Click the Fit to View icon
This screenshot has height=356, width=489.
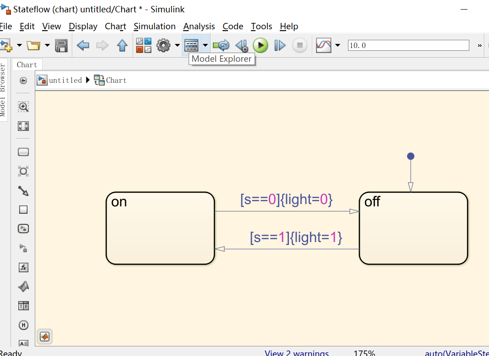(23, 126)
